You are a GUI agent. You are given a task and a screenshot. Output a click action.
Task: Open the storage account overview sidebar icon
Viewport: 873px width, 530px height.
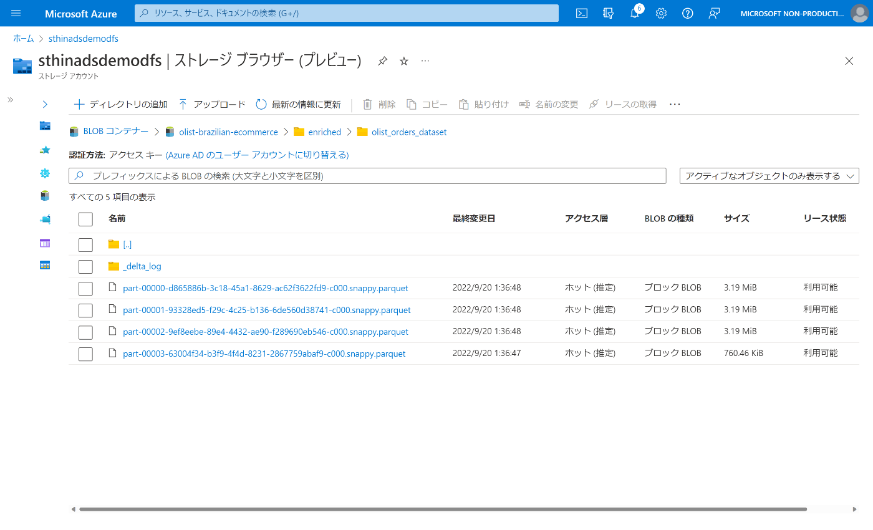tap(45, 125)
